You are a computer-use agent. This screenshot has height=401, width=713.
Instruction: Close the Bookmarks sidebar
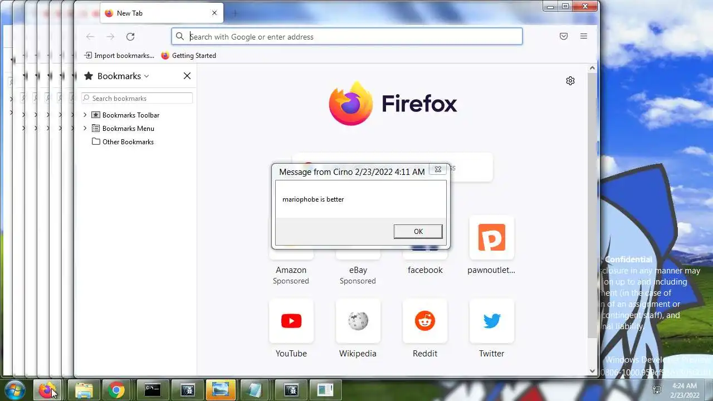[187, 76]
